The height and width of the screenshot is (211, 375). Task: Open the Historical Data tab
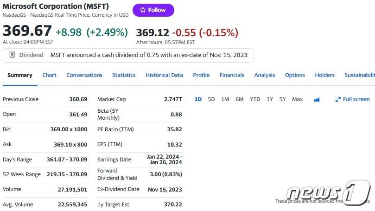point(164,75)
